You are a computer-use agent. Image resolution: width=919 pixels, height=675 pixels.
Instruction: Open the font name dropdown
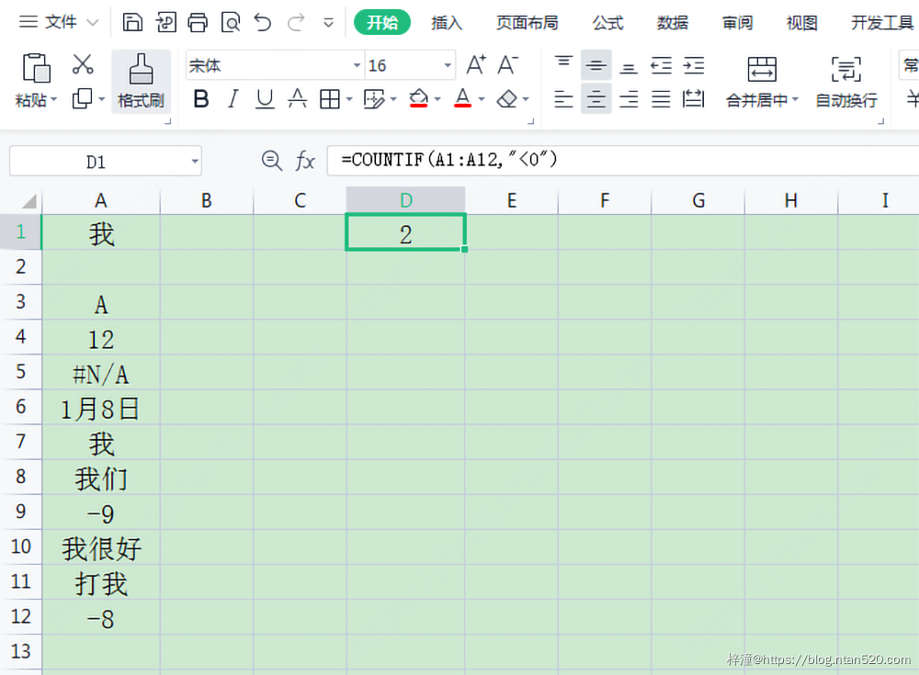357,65
